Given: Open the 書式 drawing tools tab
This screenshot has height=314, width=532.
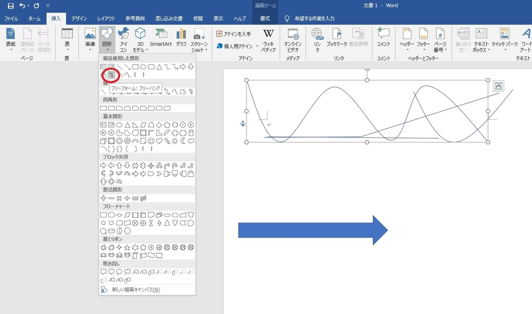Looking at the screenshot, I should [265, 19].
